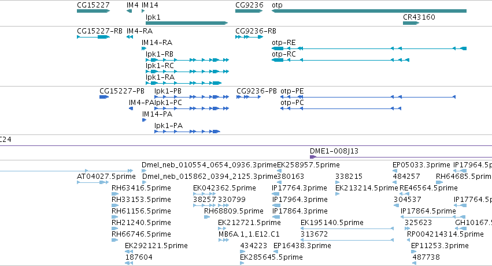492x266 pixels.
Task: Click the EK042362.5prime EST label
Action: coord(224,188)
